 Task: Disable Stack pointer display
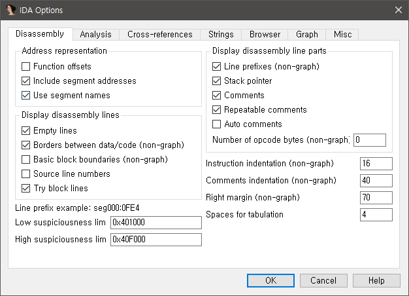coord(216,81)
